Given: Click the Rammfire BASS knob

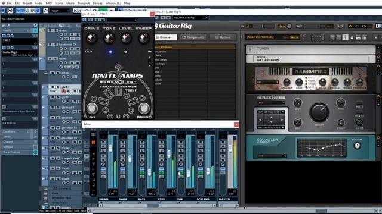Looking at the screenshot, I should coord(322,82).
